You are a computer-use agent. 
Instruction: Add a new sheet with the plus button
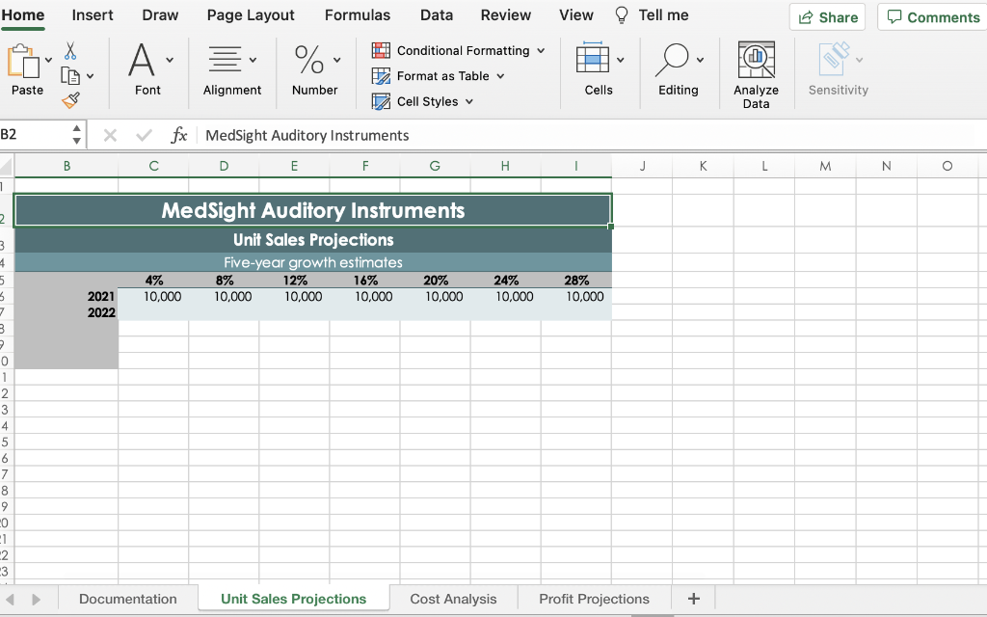(693, 599)
